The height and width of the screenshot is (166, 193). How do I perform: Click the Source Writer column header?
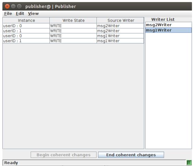coord(121,21)
